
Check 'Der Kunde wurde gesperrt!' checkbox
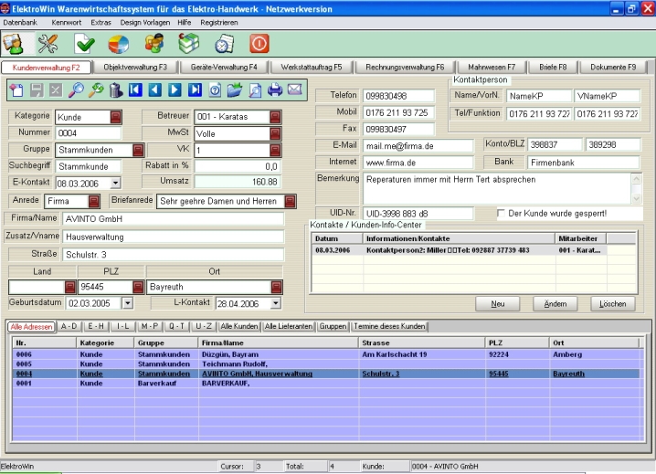(501, 213)
